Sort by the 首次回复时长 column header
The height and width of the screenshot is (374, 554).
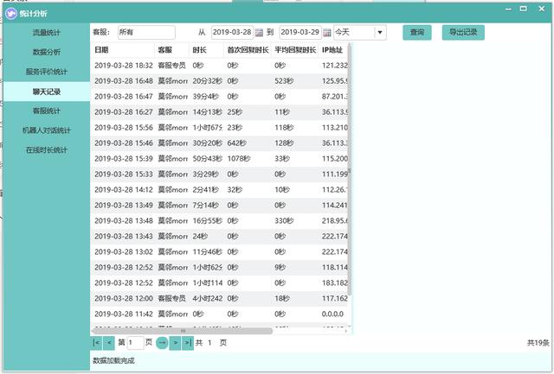[x=248, y=50]
